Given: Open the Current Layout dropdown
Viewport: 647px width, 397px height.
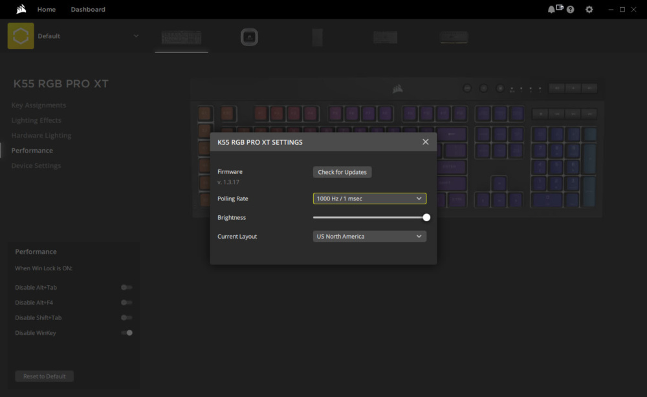Looking at the screenshot, I should pos(369,236).
